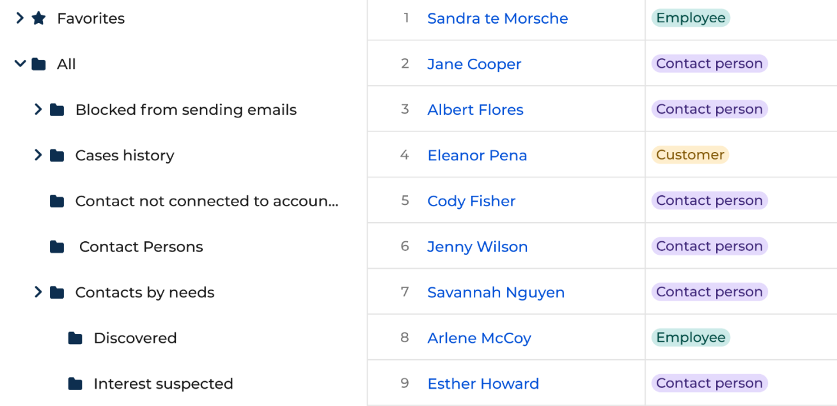Click the Customer tag on Eleanor Pena
Image resolution: width=837 pixels, height=406 pixels.
coord(690,154)
